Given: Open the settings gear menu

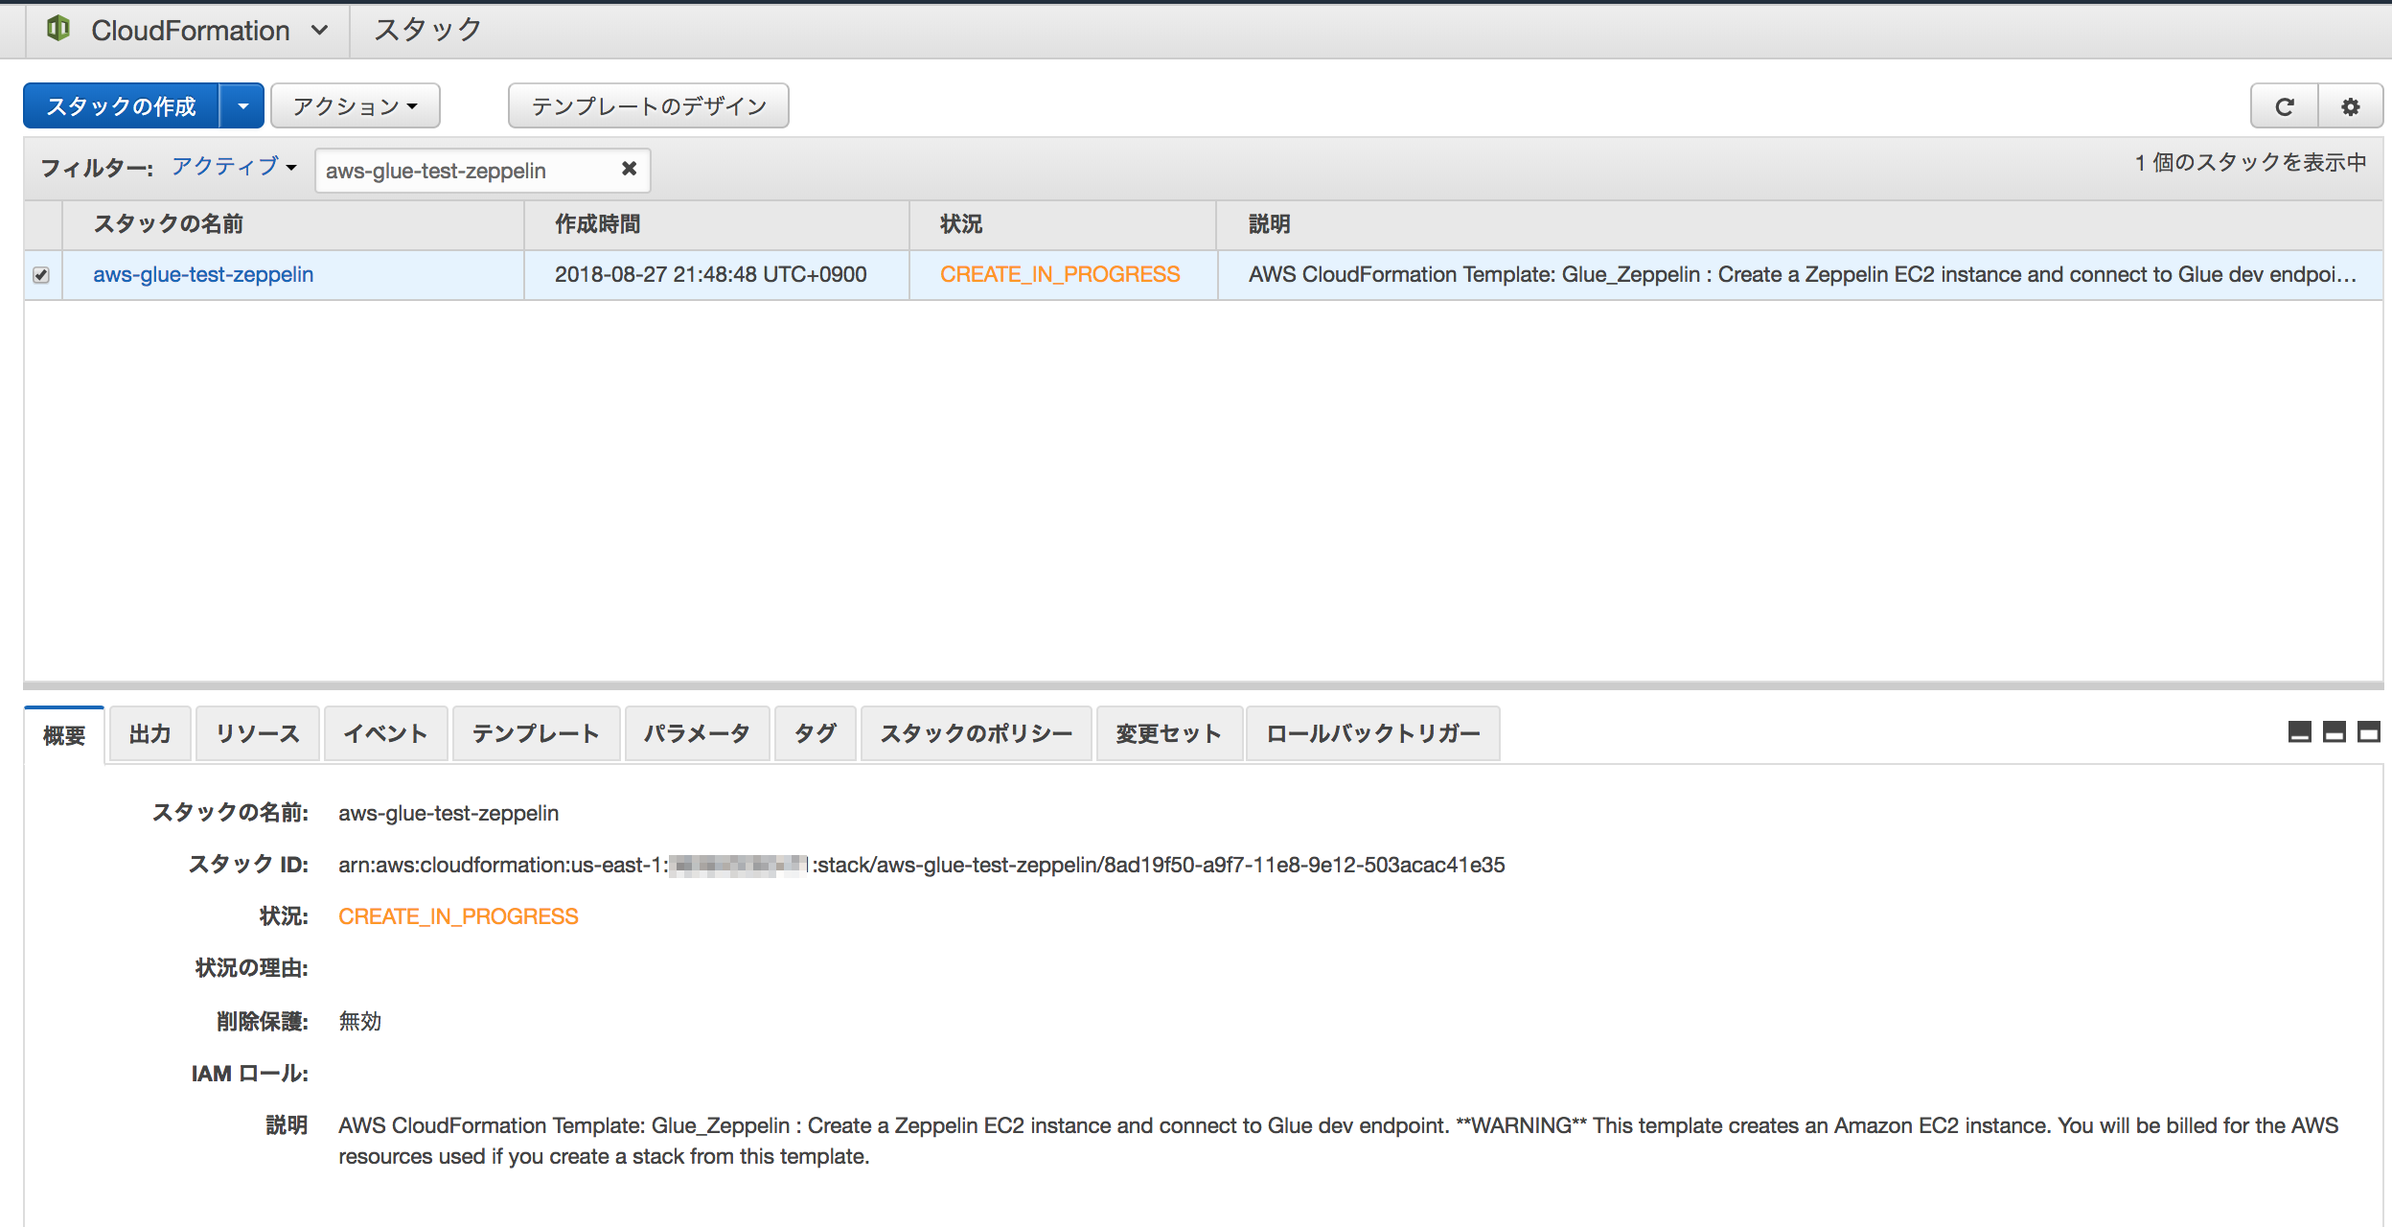Looking at the screenshot, I should point(2350,106).
